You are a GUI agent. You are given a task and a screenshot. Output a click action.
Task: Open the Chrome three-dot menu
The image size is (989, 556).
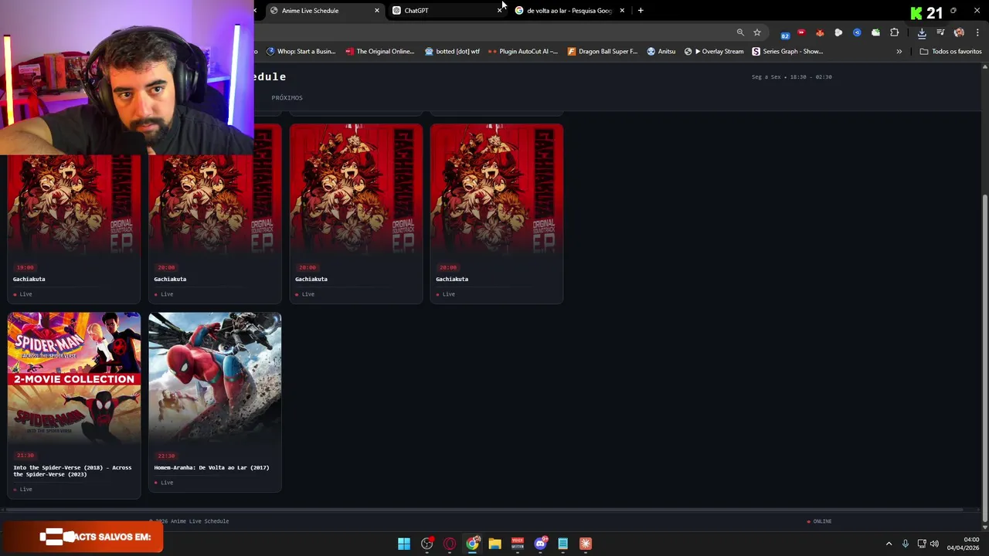pos(977,32)
